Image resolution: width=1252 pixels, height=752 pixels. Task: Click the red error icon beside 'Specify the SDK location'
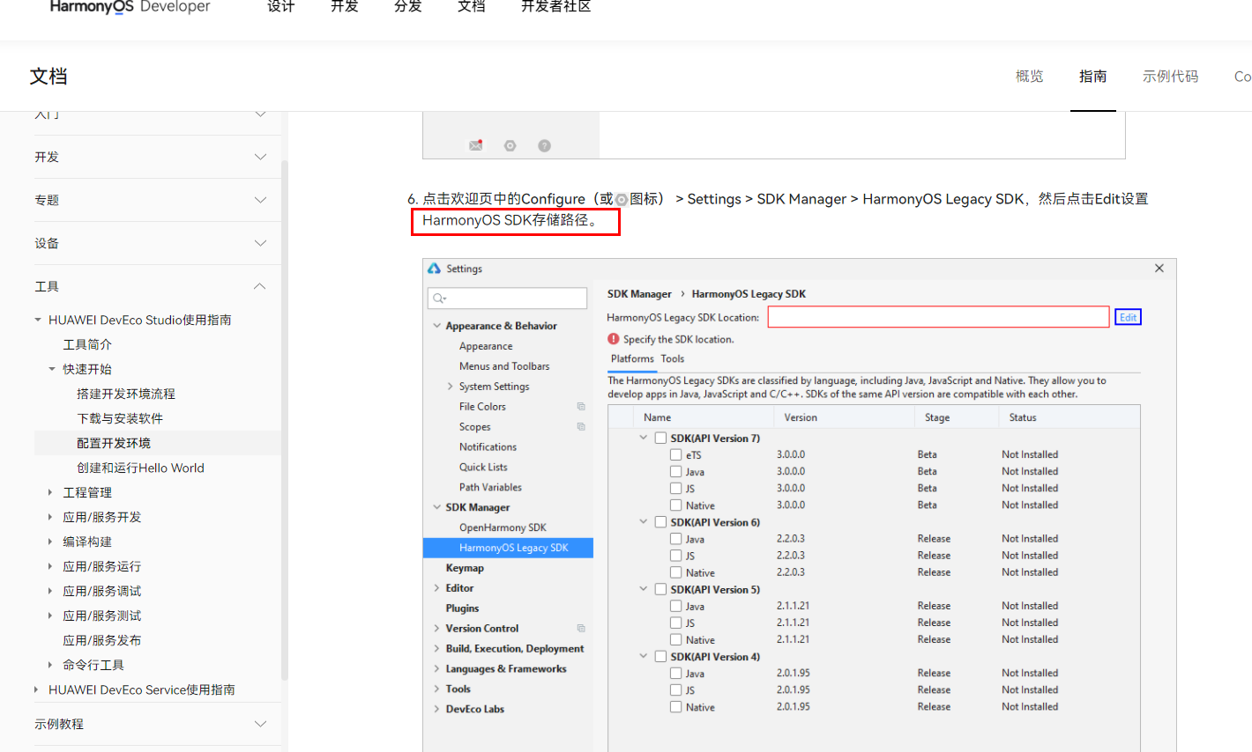click(614, 339)
